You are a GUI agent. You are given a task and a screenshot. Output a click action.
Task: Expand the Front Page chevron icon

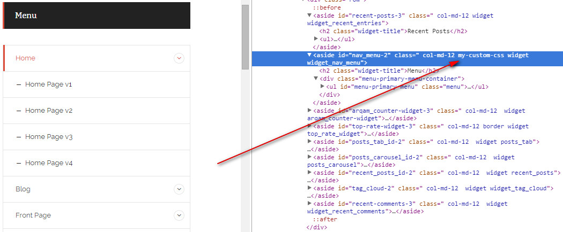[179, 215]
